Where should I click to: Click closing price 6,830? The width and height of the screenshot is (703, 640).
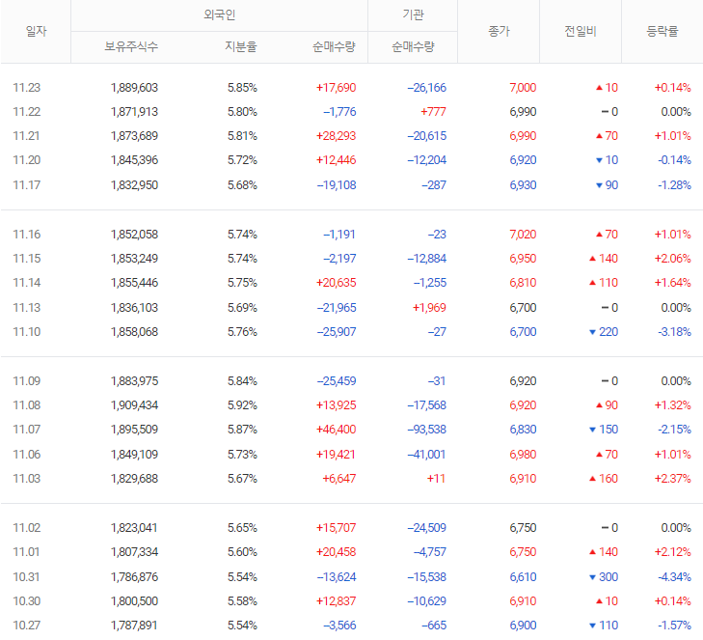click(x=523, y=430)
